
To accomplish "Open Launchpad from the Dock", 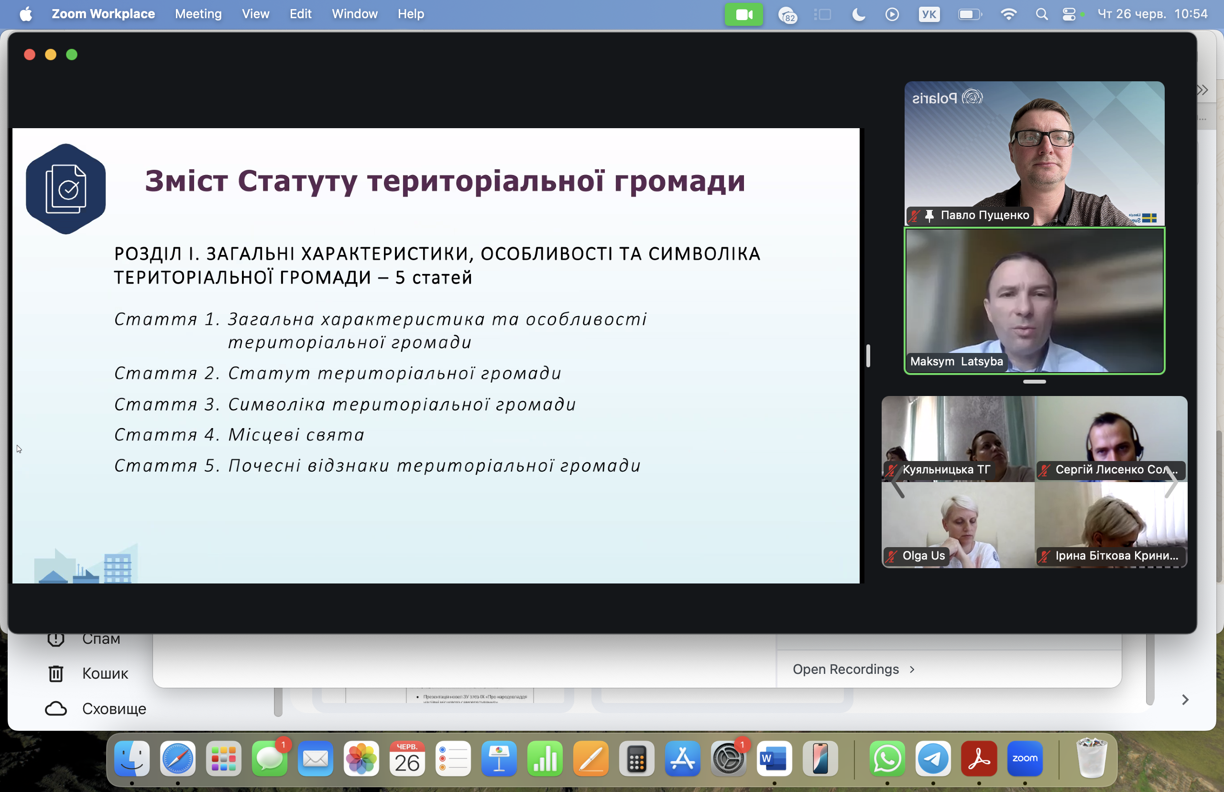I will (x=224, y=759).
